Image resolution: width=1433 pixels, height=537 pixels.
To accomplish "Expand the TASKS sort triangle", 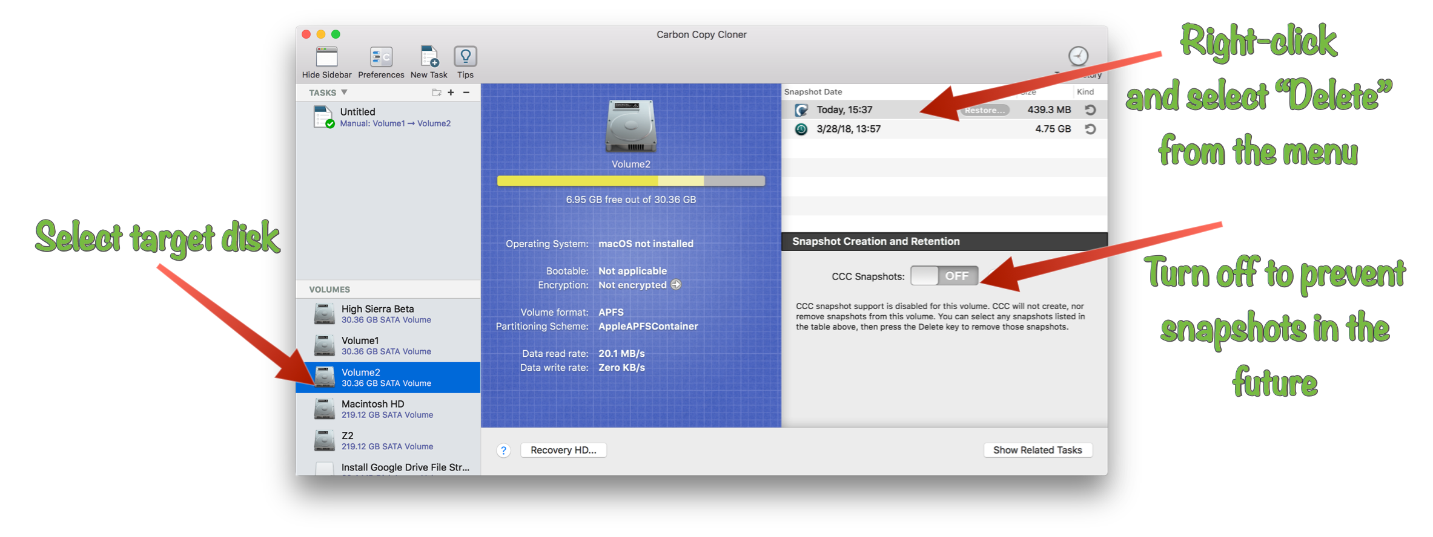I will click(x=344, y=93).
